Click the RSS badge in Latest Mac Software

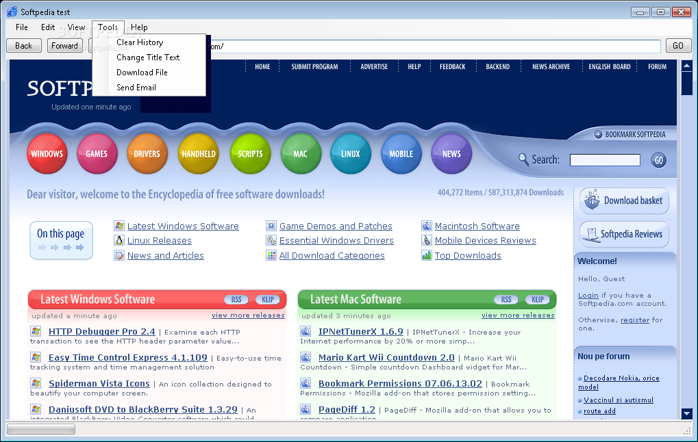tap(506, 300)
